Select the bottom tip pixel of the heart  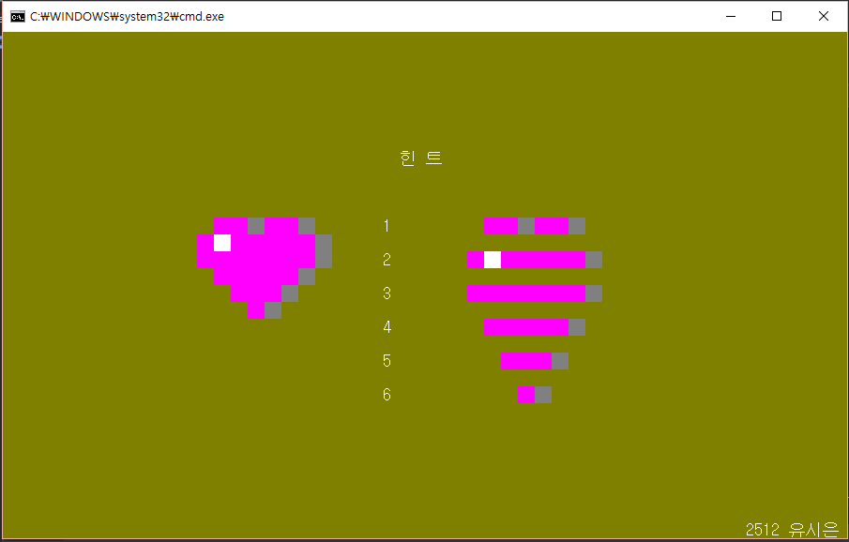click(256, 309)
